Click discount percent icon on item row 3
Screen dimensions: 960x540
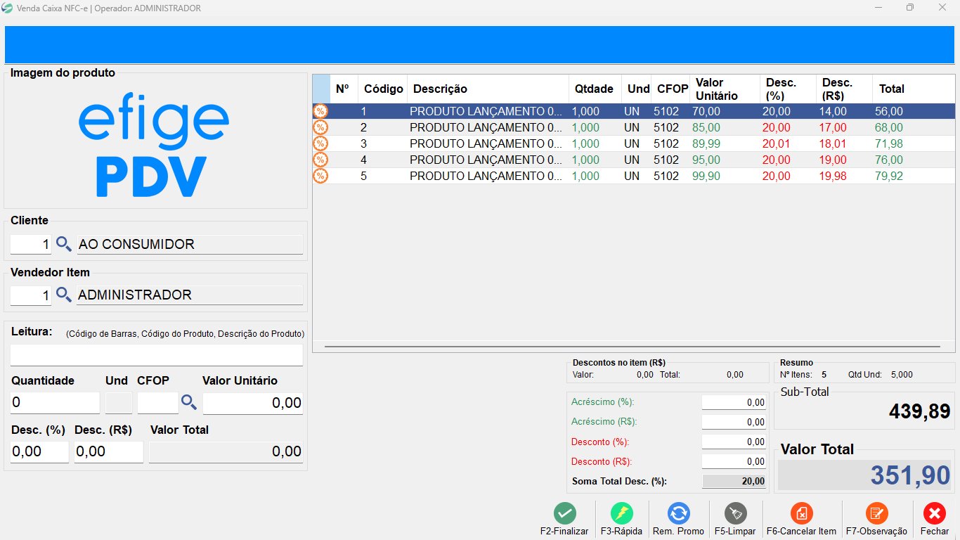pos(320,143)
